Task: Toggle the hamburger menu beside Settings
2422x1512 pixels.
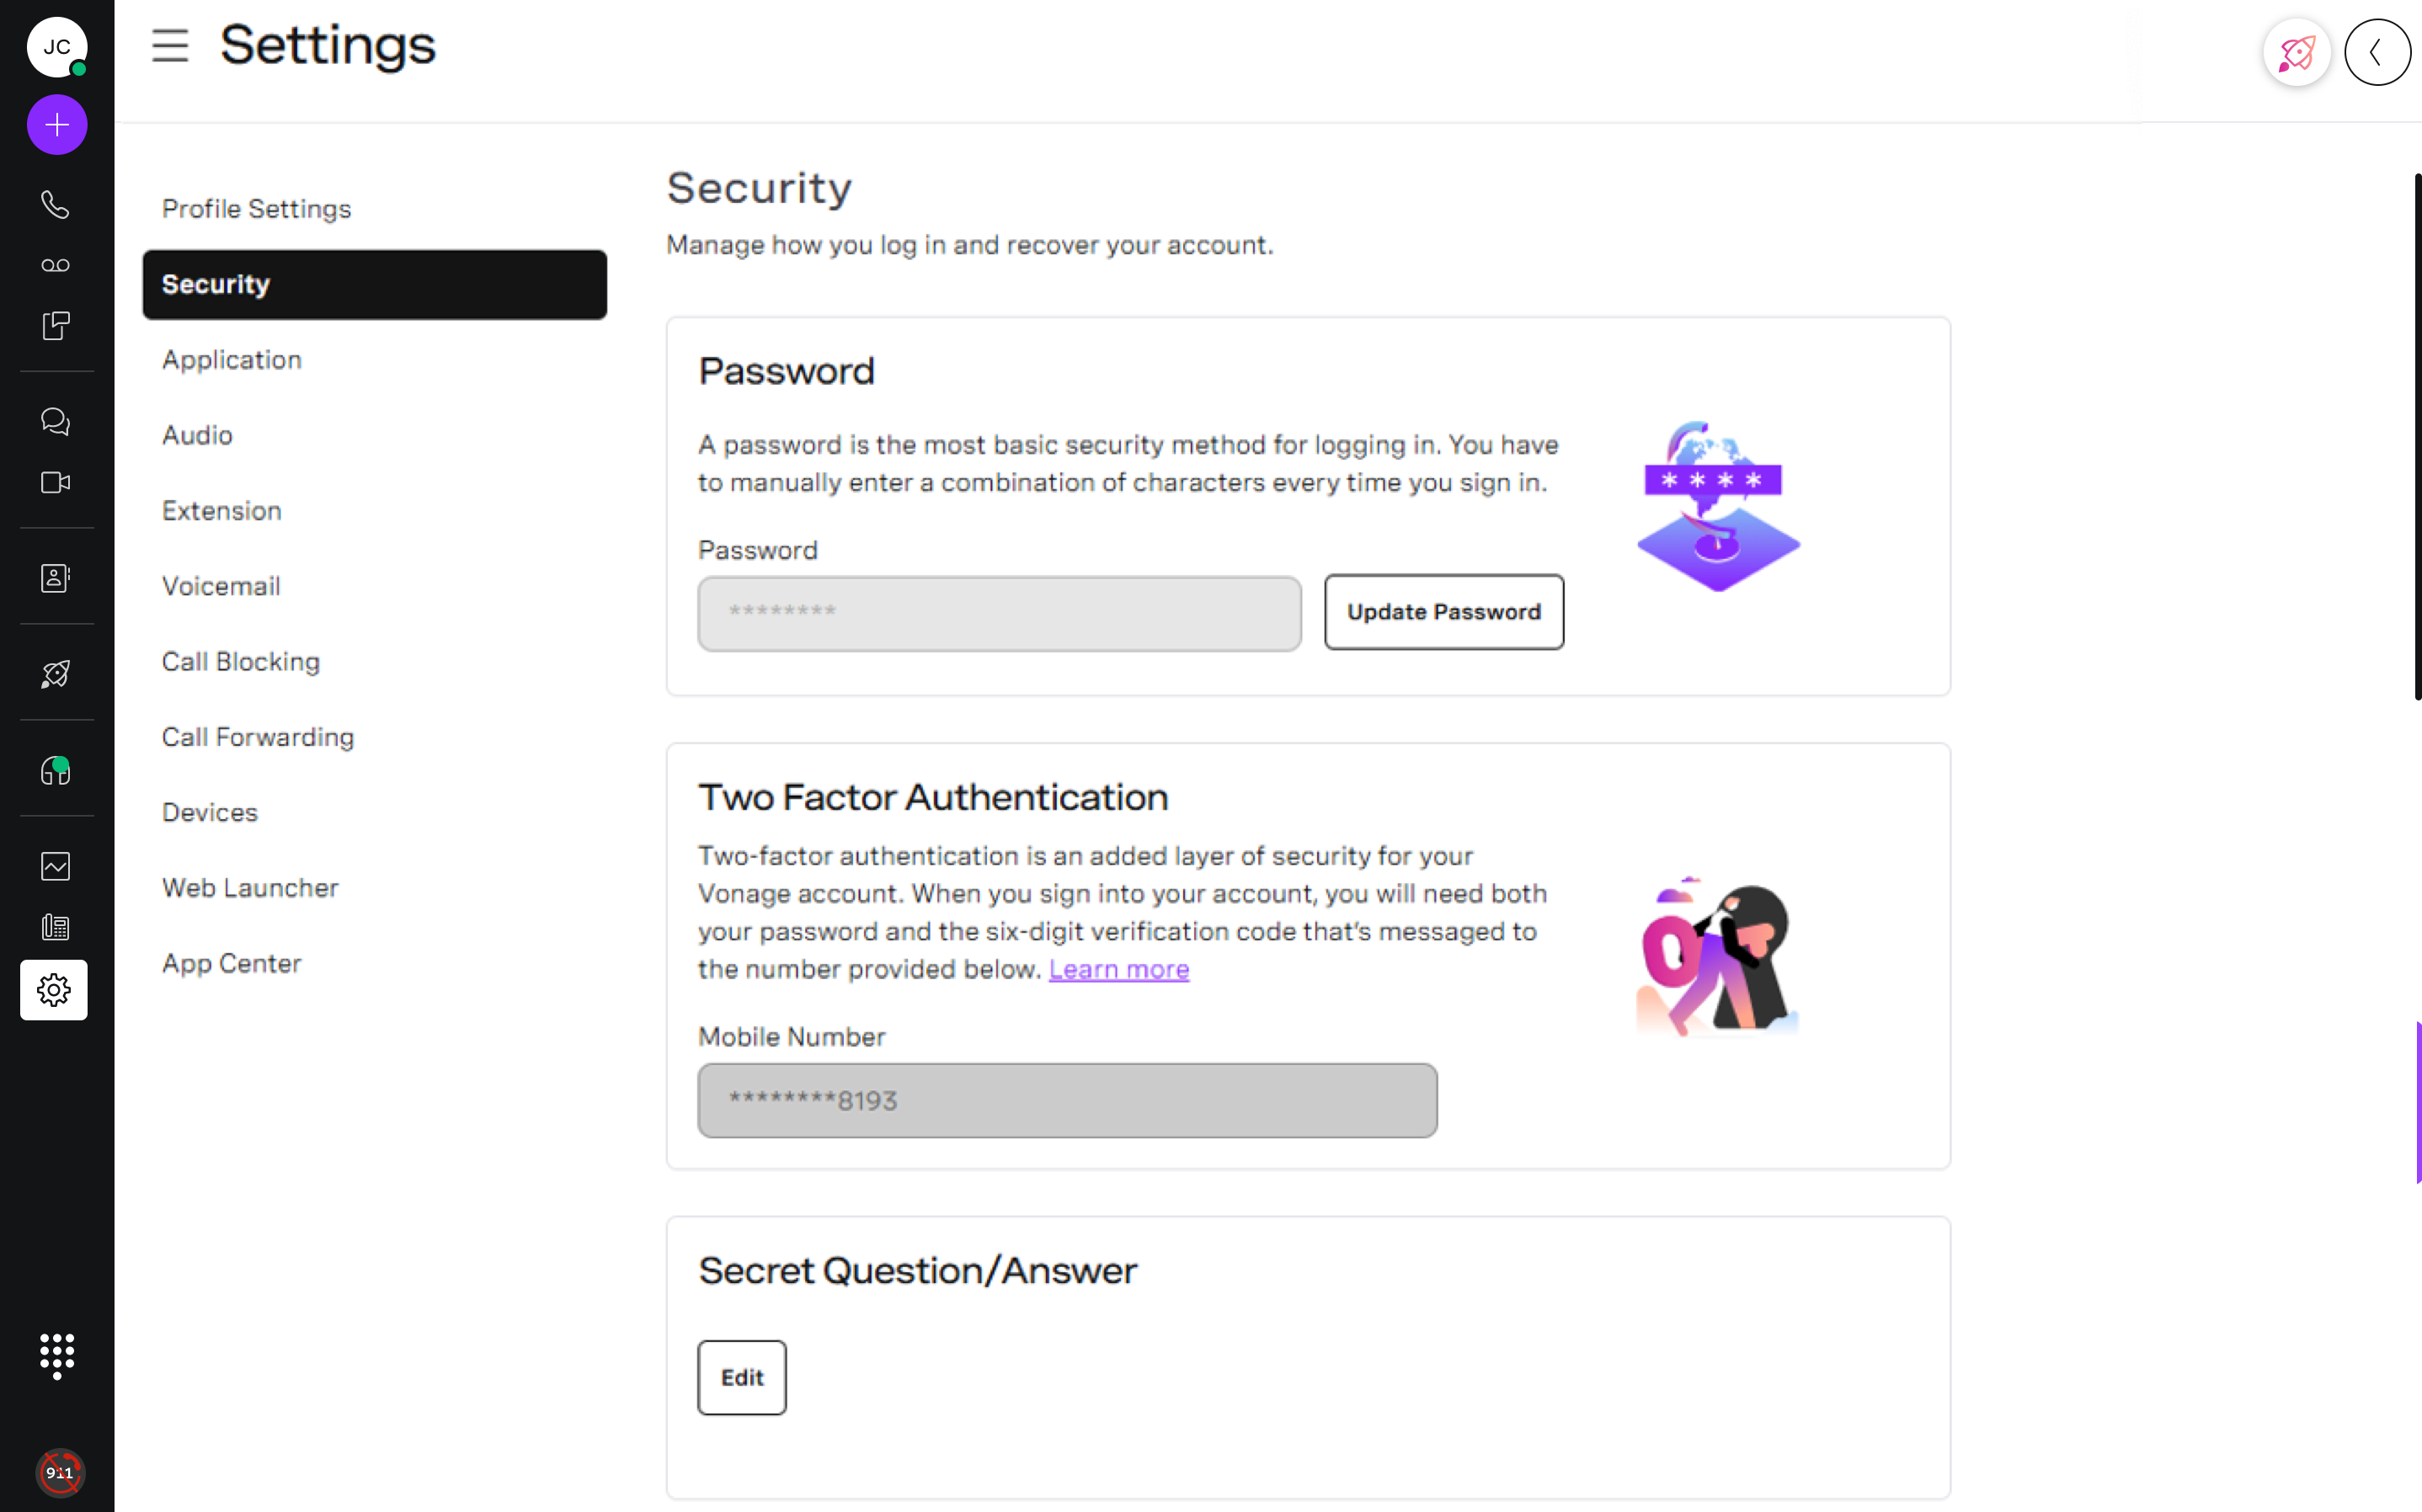Action: pyautogui.click(x=170, y=46)
